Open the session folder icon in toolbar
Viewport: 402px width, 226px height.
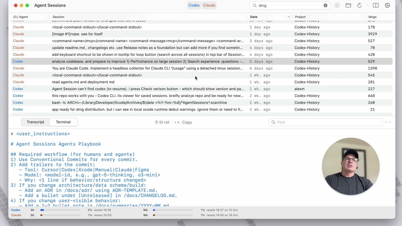(348, 5)
